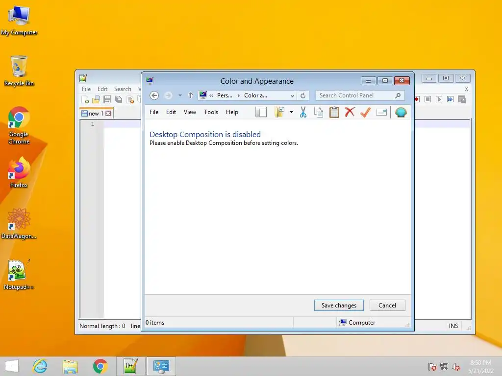Click the Cancel button
The width and height of the screenshot is (502, 376).
(x=387, y=305)
